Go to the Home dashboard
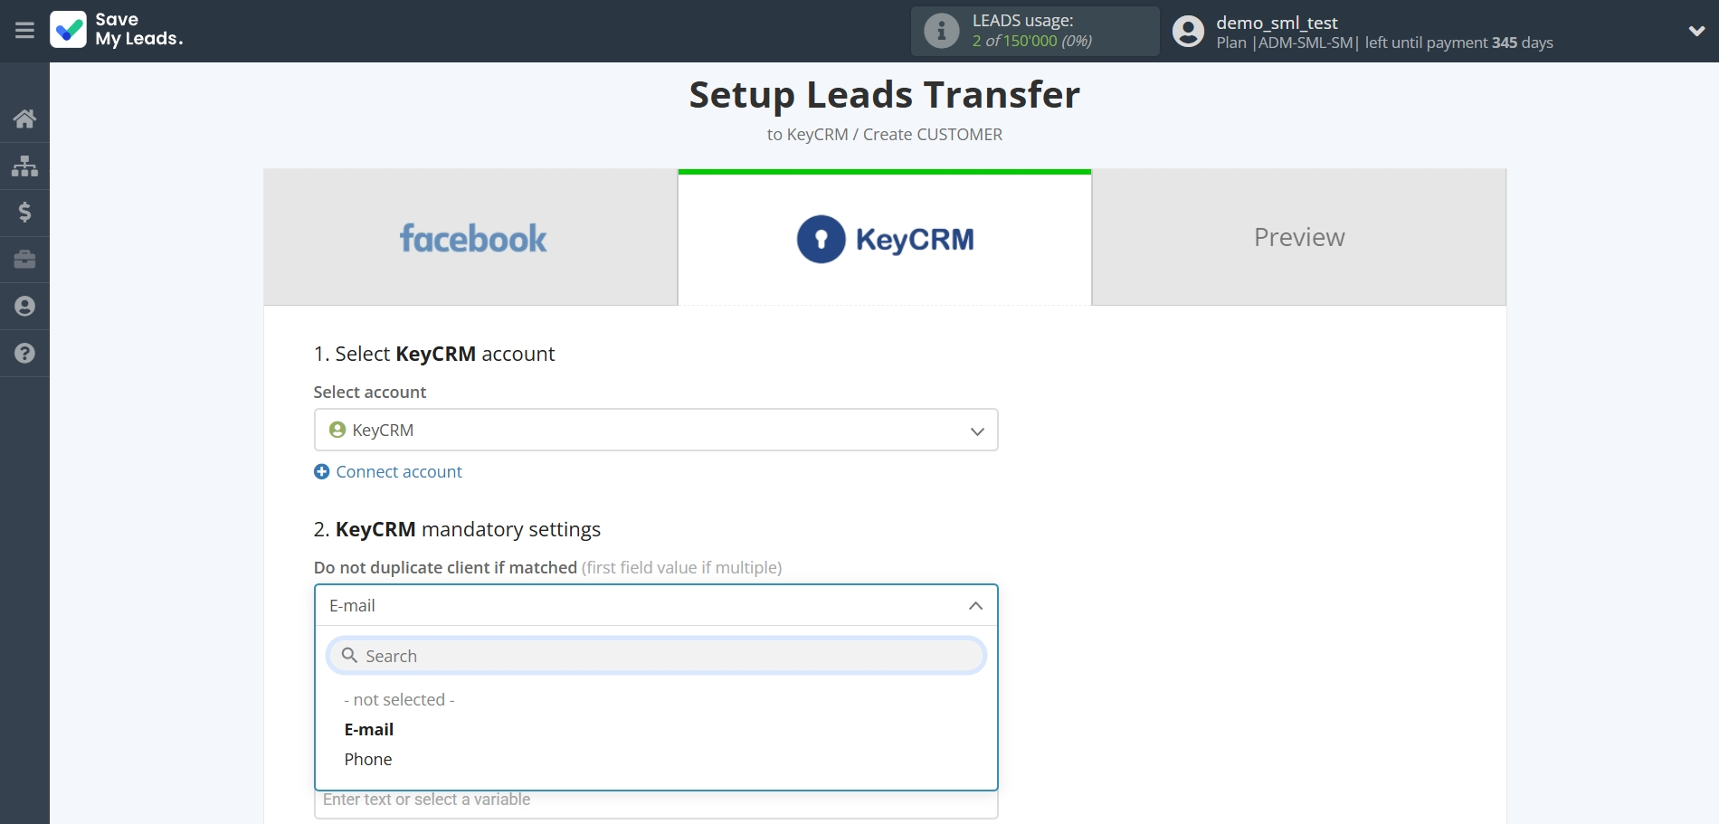1719x824 pixels. coord(24,118)
